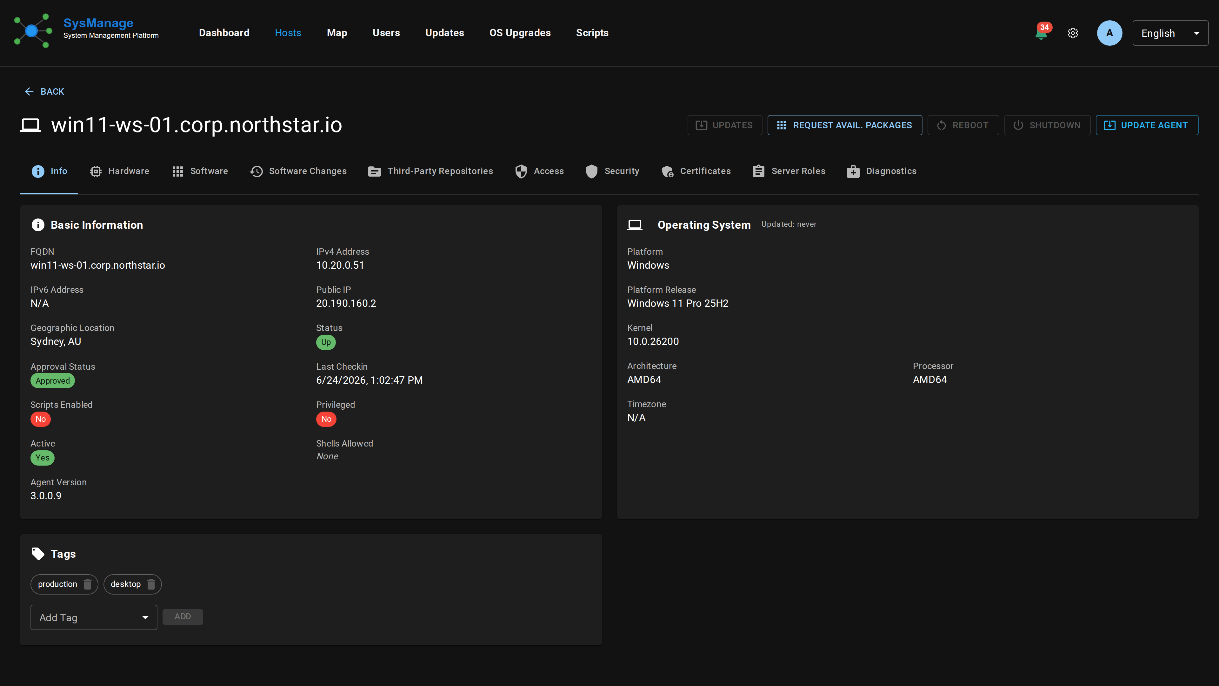Image resolution: width=1219 pixels, height=686 pixels.
Task: Switch to the Hardware tab
Action: point(119,171)
